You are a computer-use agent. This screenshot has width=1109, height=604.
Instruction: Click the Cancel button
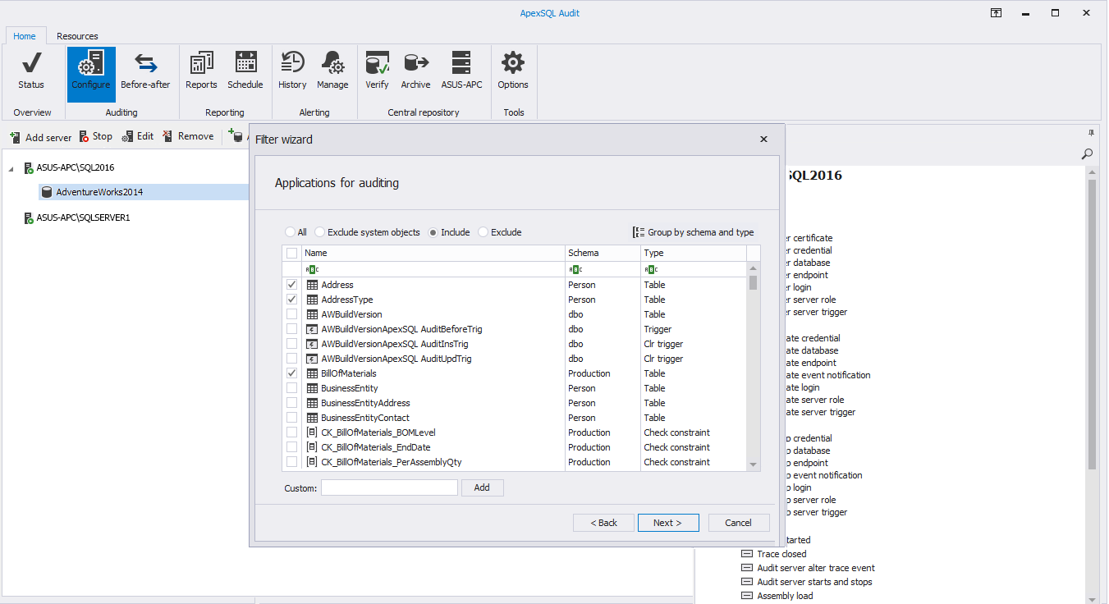tap(738, 523)
